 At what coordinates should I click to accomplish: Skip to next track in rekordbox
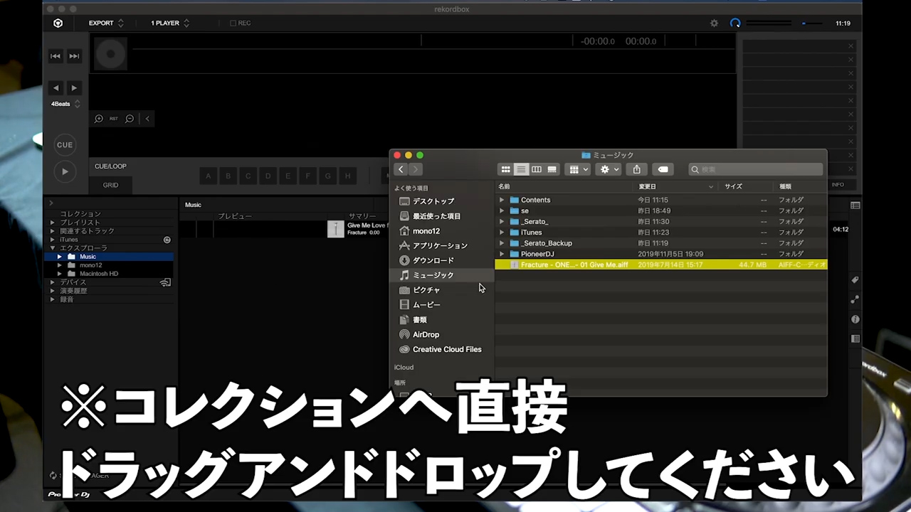tap(74, 56)
